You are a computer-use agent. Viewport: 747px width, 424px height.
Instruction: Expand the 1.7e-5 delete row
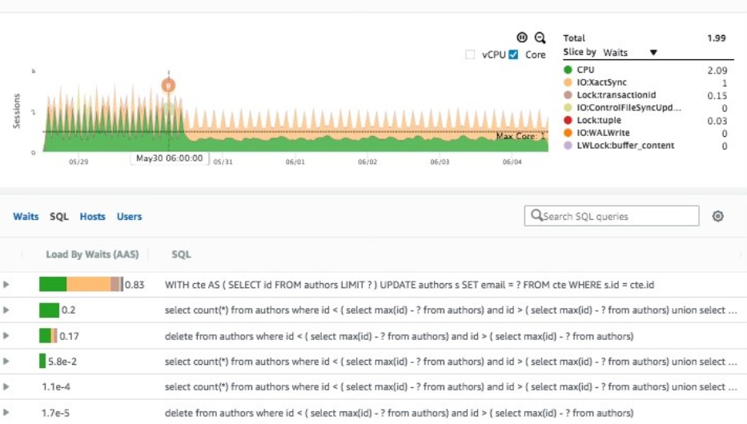(6, 412)
